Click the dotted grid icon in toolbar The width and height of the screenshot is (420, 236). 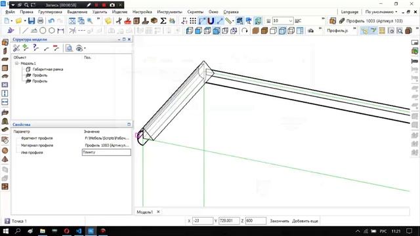(193, 21)
